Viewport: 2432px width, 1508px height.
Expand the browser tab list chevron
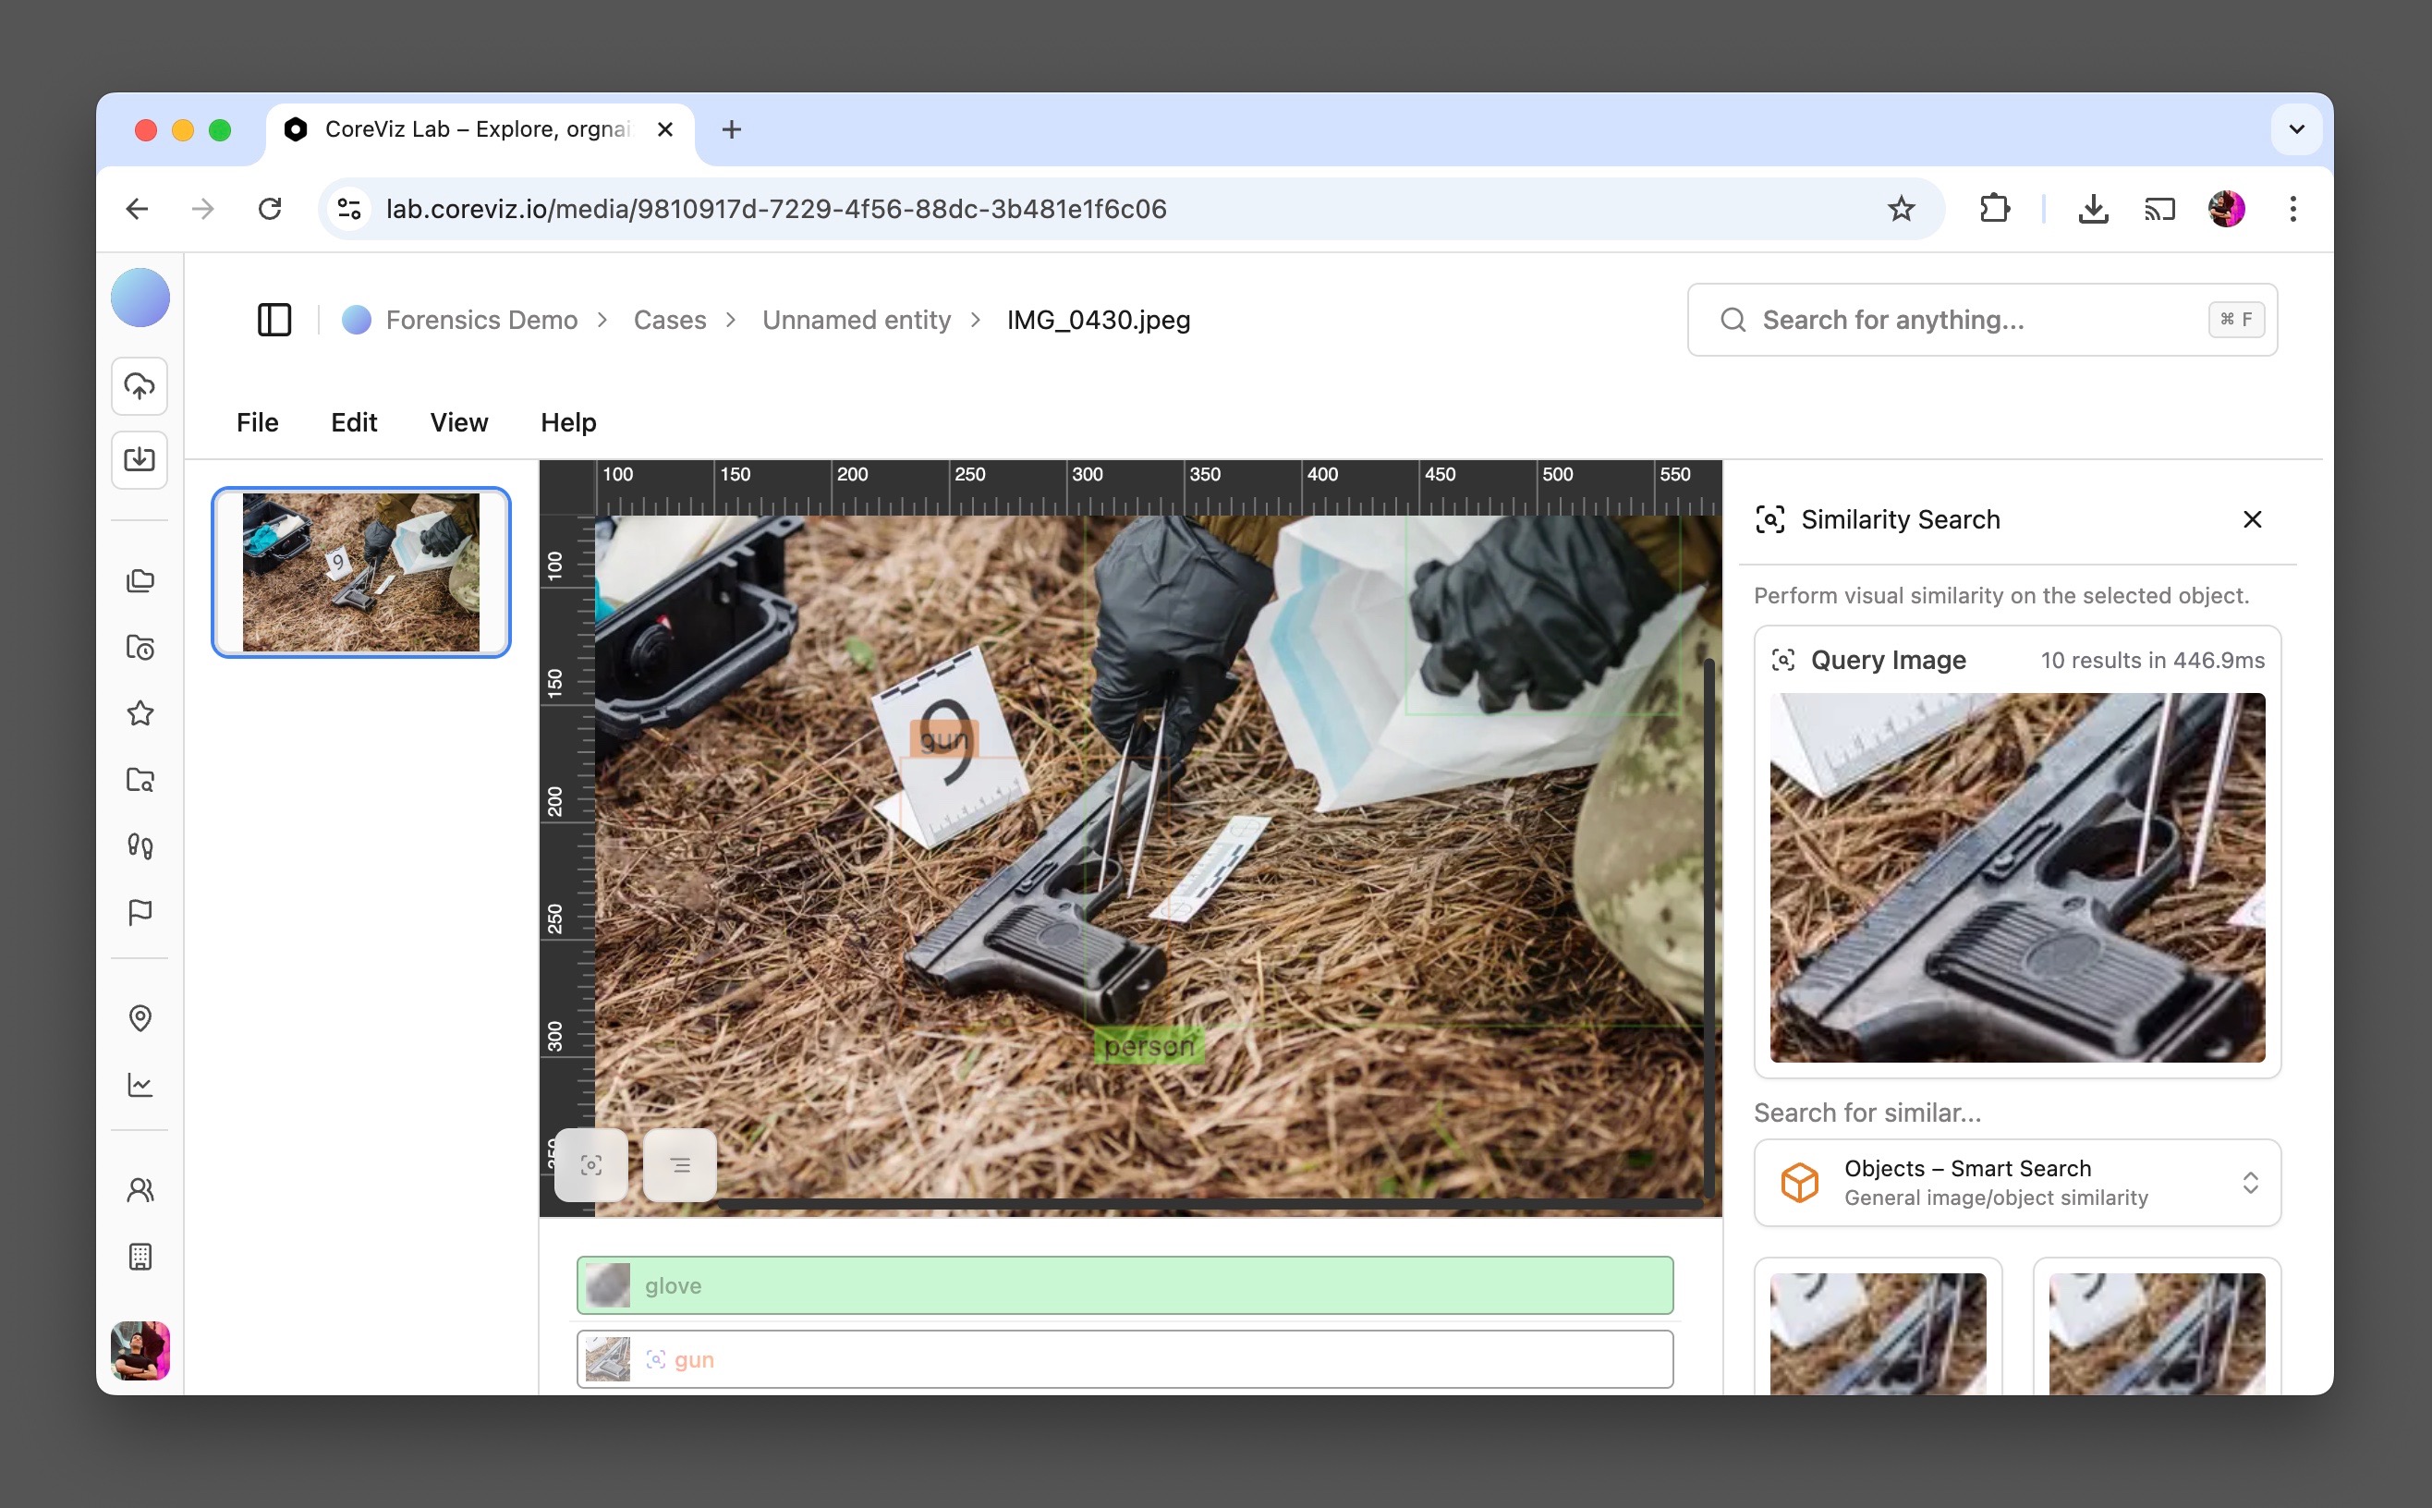2296,129
